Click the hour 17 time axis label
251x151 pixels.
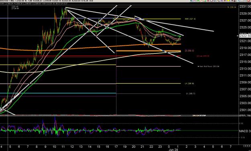pyautogui.click(x=116, y=147)
